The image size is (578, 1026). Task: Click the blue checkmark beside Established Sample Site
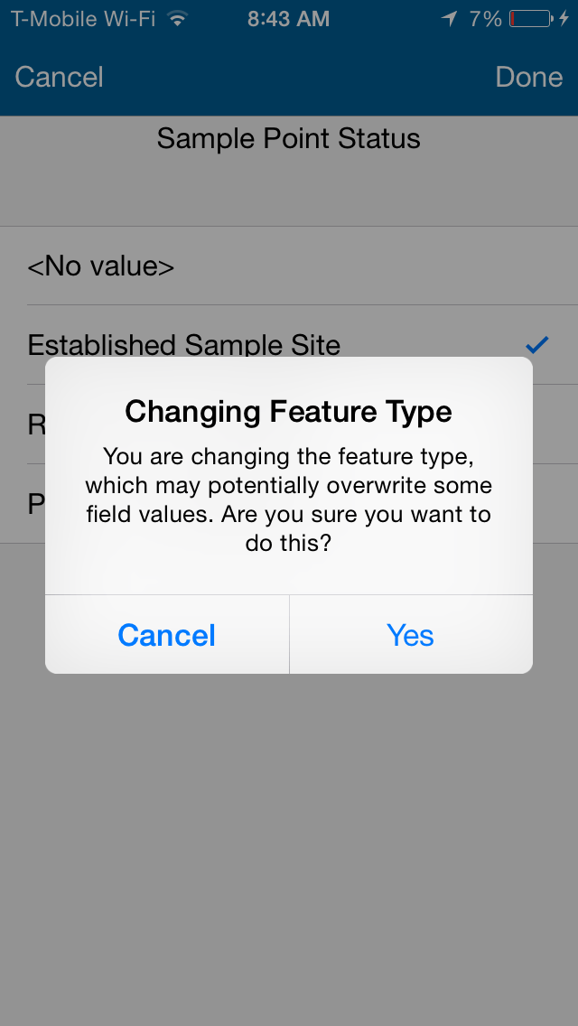[537, 344]
